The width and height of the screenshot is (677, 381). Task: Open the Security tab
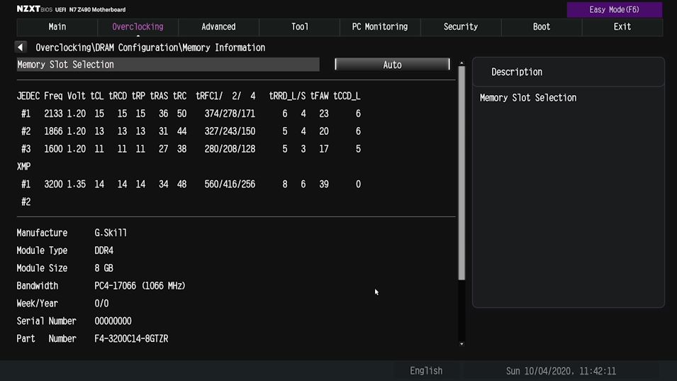click(461, 27)
